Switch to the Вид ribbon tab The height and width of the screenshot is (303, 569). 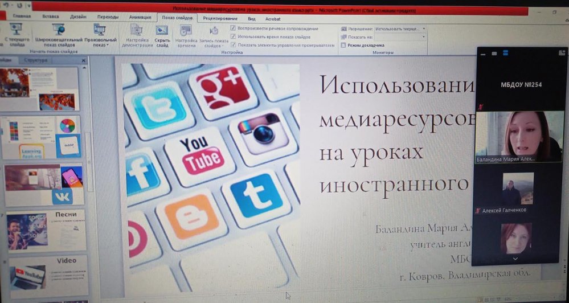252,19
